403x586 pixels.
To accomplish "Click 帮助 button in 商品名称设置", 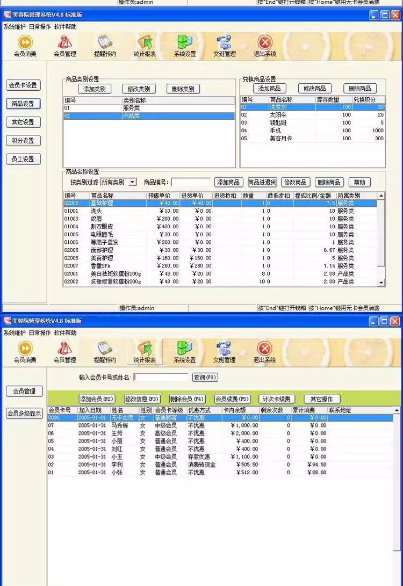I will pyautogui.click(x=359, y=183).
